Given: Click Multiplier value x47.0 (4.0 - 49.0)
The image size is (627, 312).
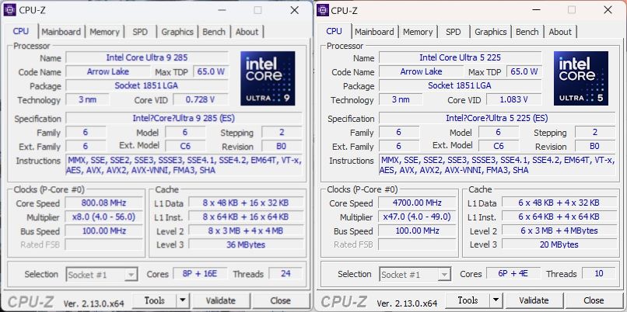Looking at the screenshot, I should 417,217.
